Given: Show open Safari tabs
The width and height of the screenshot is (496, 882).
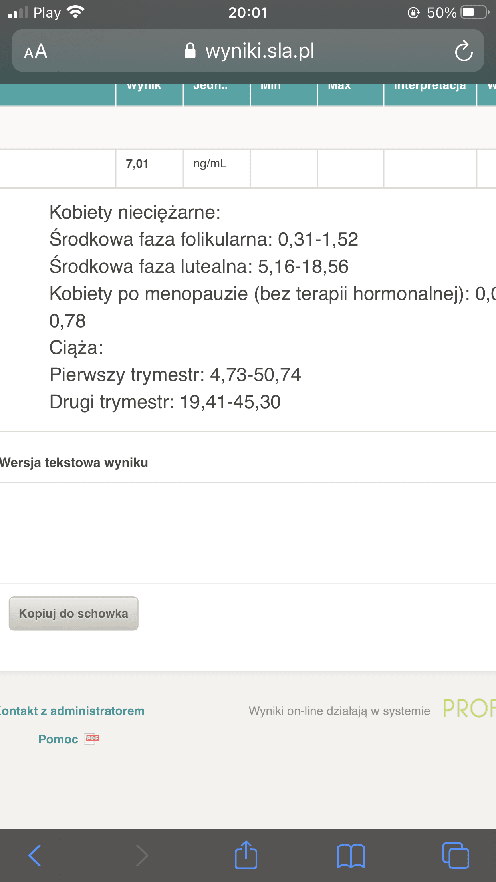Looking at the screenshot, I should [x=455, y=856].
